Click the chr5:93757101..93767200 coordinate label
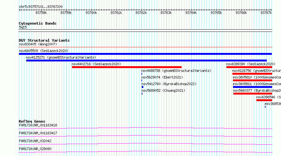This screenshot has height=156, width=281. tap(41, 7)
